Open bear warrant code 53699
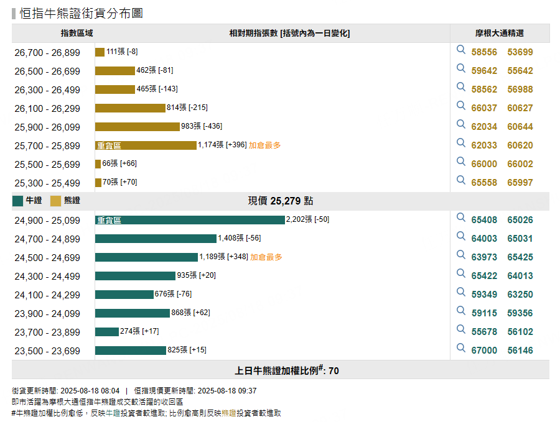The image size is (560, 422). pos(520,52)
